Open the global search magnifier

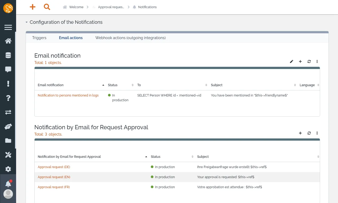(47, 7)
